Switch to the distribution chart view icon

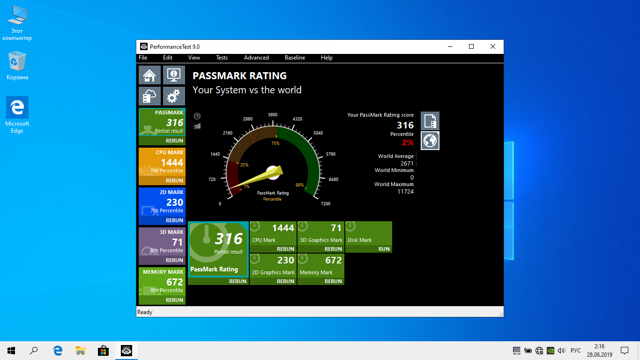tap(197, 126)
